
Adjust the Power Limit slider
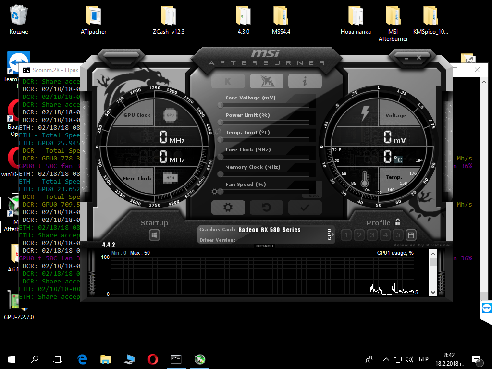tap(265, 123)
